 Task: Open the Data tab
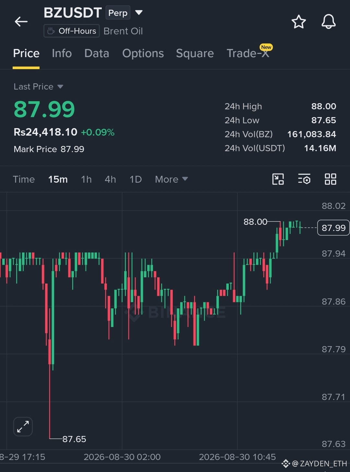97,53
